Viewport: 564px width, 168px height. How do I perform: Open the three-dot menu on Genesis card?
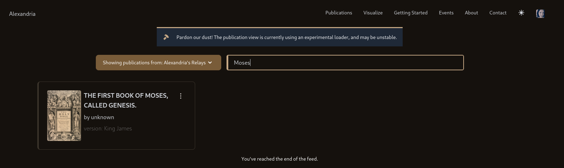pos(181,96)
